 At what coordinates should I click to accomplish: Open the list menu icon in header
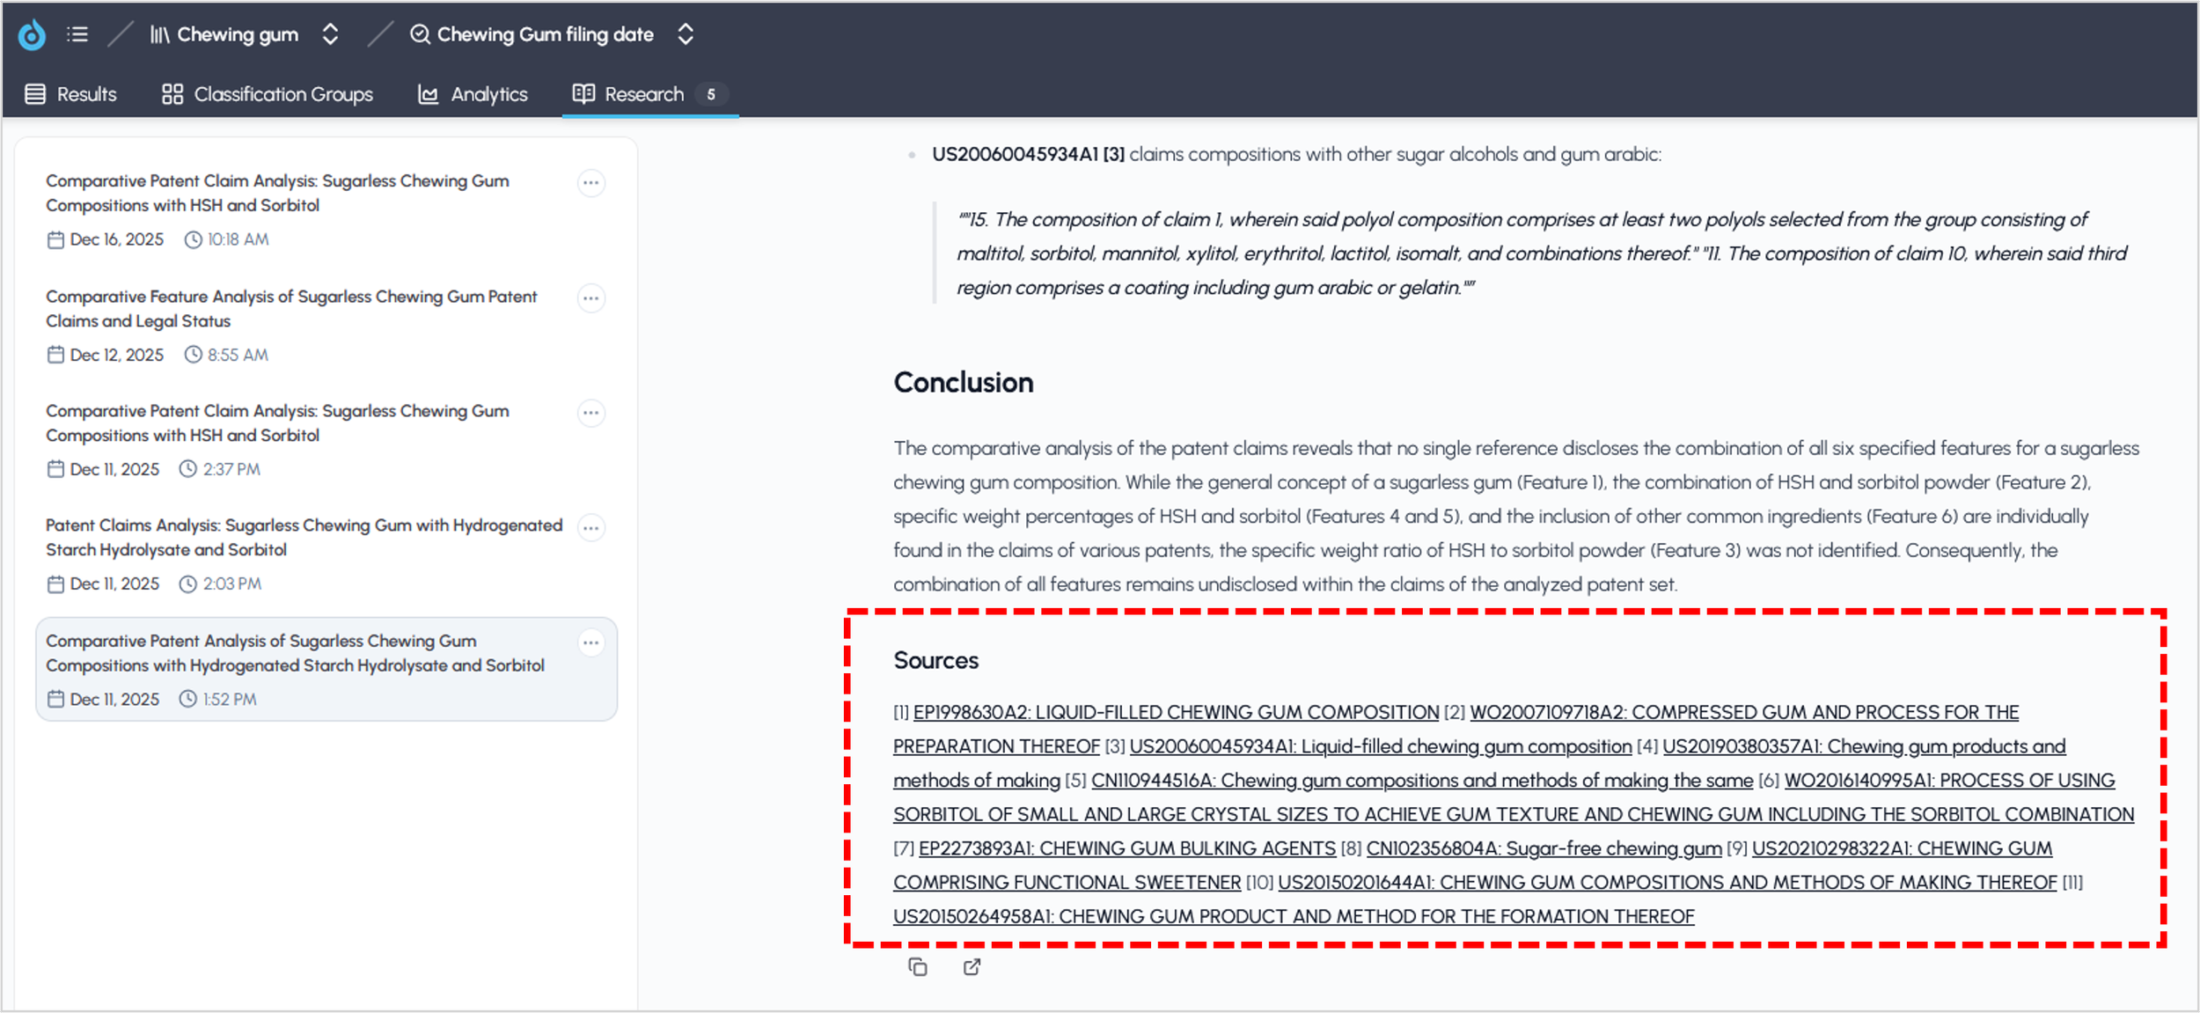click(77, 34)
